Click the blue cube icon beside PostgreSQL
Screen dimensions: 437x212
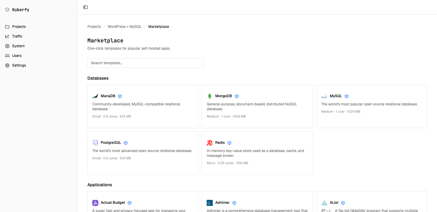[126, 143]
